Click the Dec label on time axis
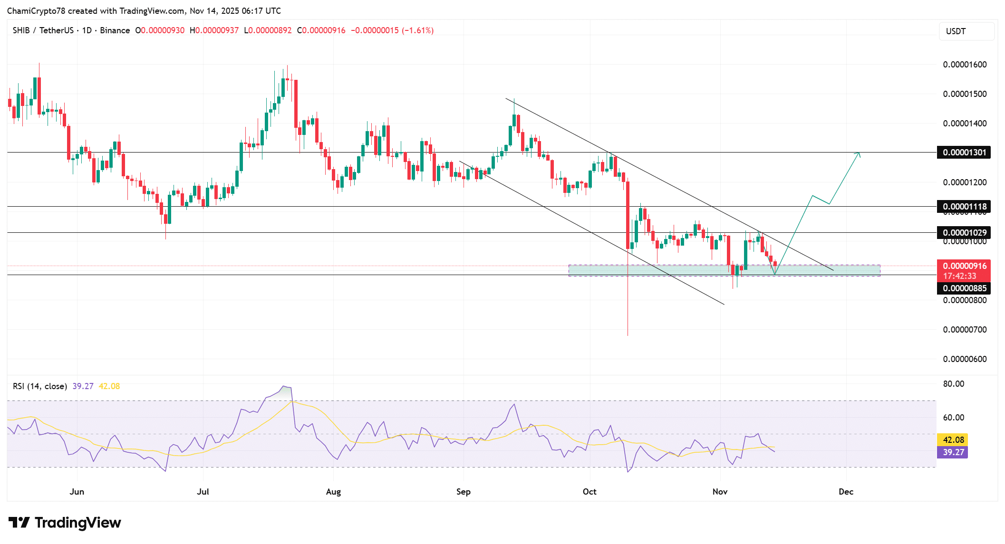This screenshot has height=544, width=1005. (846, 492)
